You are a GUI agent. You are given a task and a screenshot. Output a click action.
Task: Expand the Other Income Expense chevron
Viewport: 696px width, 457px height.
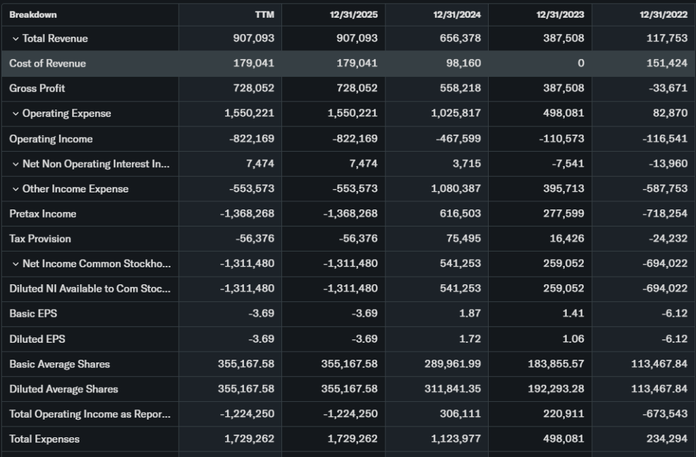(x=15, y=189)
